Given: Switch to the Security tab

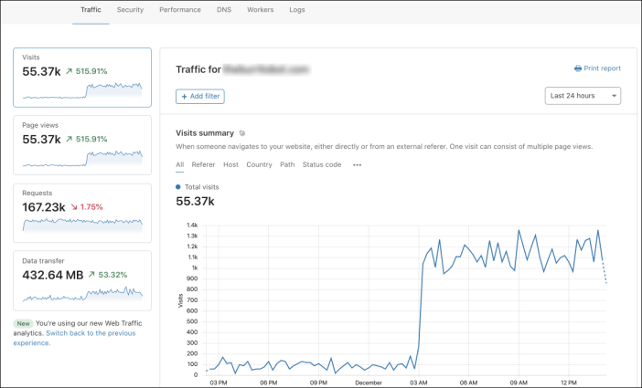Looking at the screenshot, I should click(x=130, y=10).
